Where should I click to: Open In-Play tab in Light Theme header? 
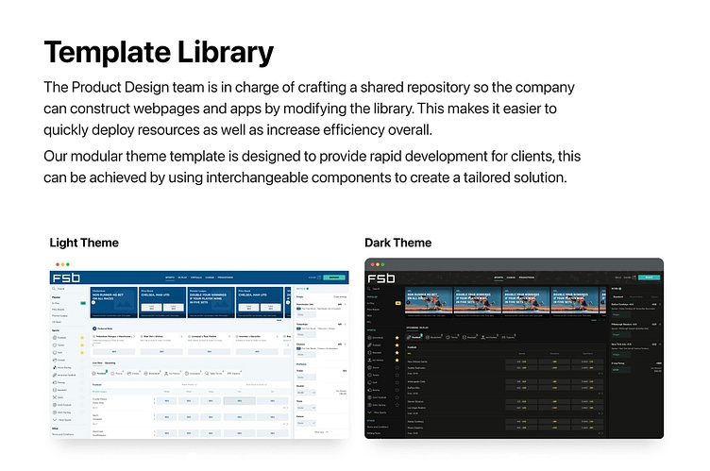182,278
